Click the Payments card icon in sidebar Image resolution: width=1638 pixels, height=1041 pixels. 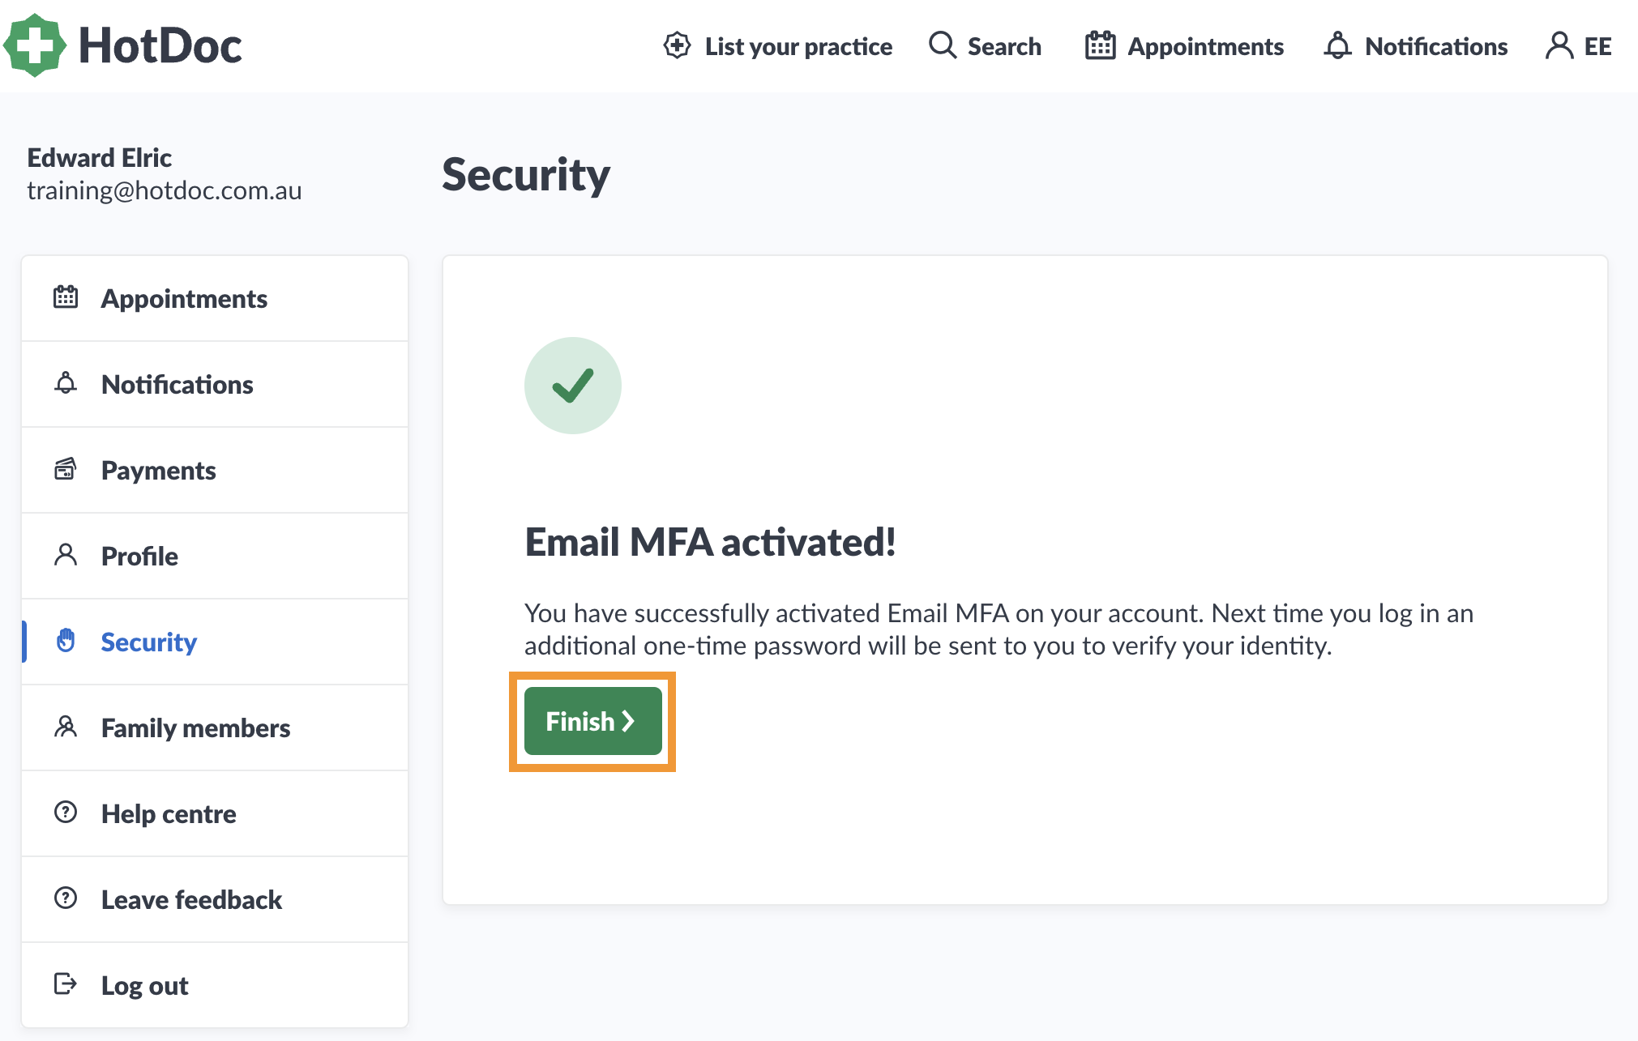coord(66,469)
